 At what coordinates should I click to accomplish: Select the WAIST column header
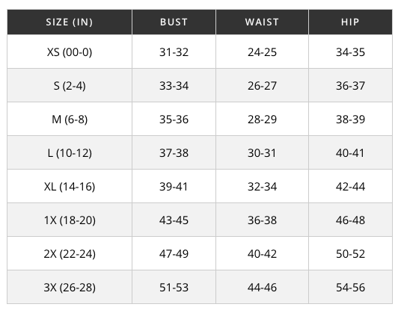[262, 22]
